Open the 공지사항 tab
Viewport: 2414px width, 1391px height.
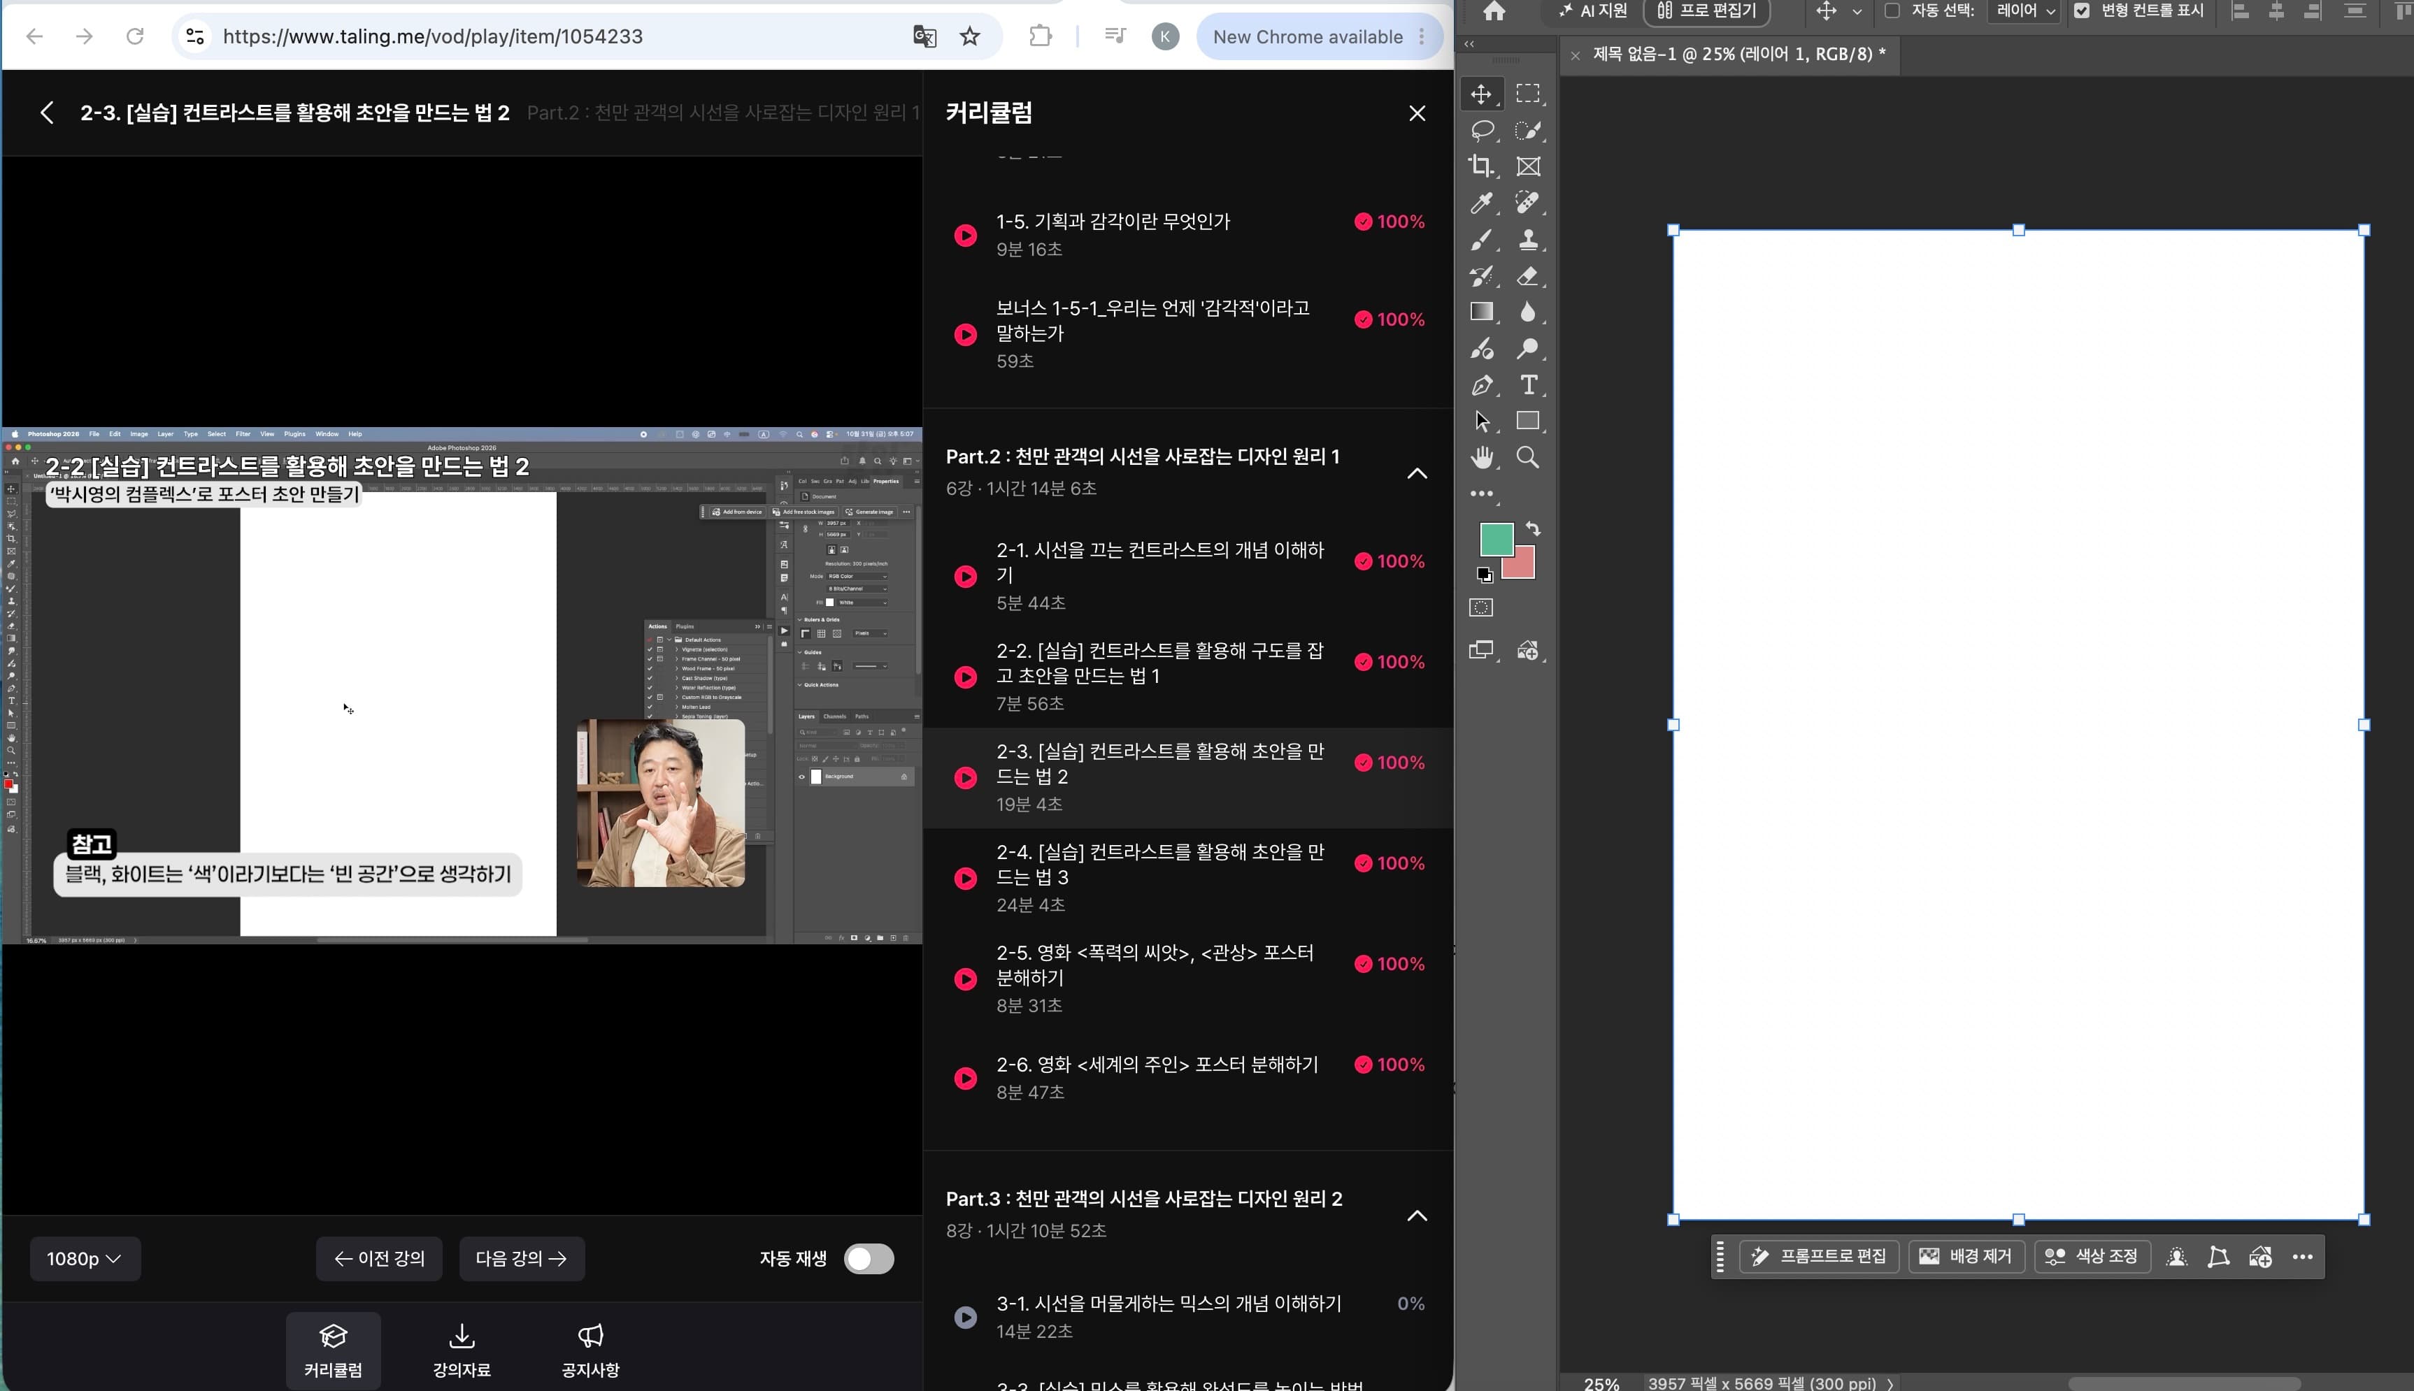591,1350
